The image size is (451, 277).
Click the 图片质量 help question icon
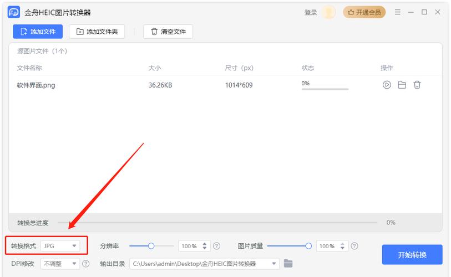click(354, 246)
